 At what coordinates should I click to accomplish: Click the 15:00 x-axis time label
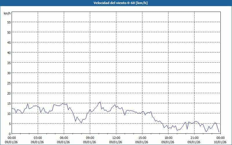click(x=142, y=138)
